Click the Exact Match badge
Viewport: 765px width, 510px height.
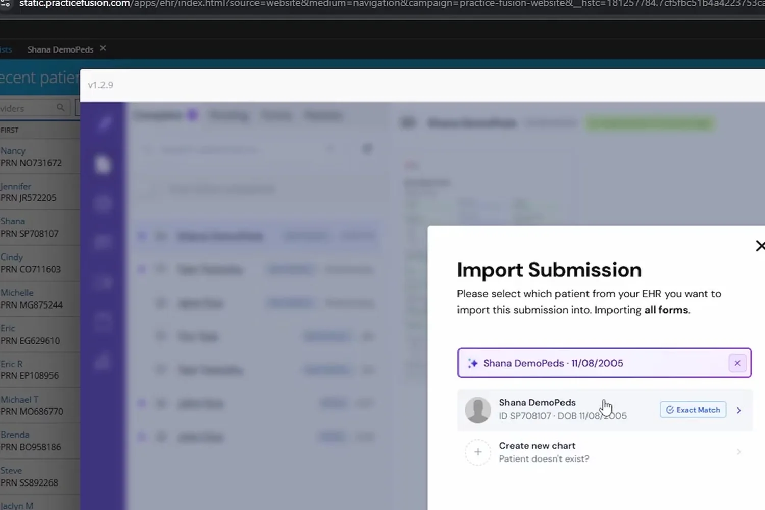[x=693, y=410]
